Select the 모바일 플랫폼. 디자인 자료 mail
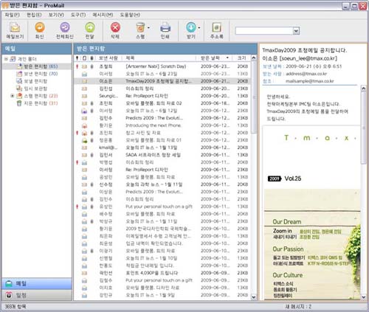The width and height of the screenshot is (369, 312). click(x=162, y=288)
